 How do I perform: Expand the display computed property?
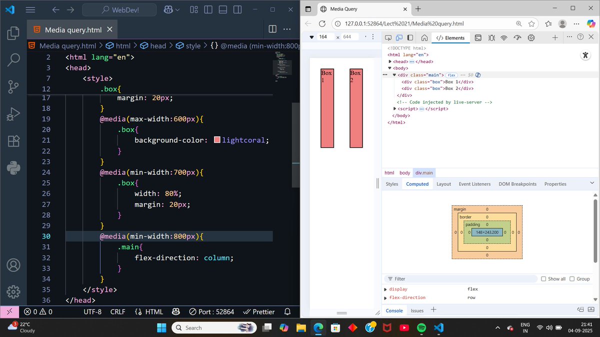pos(385,290)
